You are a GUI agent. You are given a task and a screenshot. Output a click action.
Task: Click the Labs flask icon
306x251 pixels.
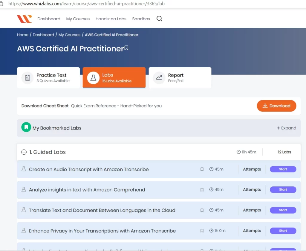(x=93, y=78)
